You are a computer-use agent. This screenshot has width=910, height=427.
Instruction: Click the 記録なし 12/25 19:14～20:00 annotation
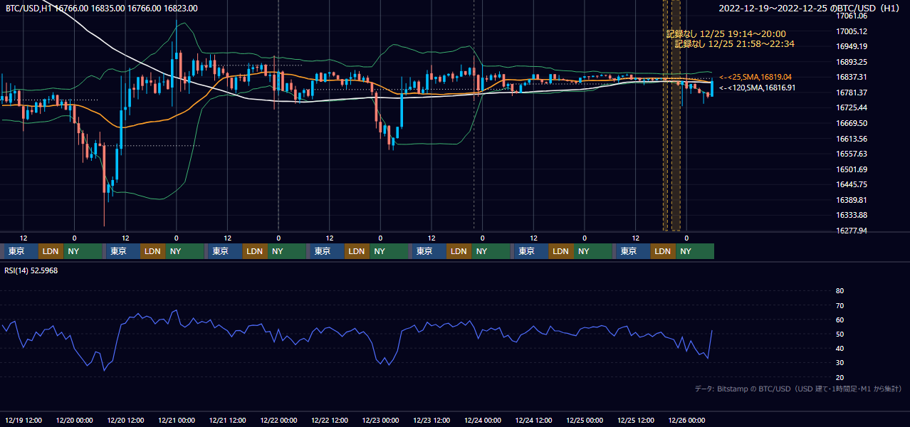point(726,33)
